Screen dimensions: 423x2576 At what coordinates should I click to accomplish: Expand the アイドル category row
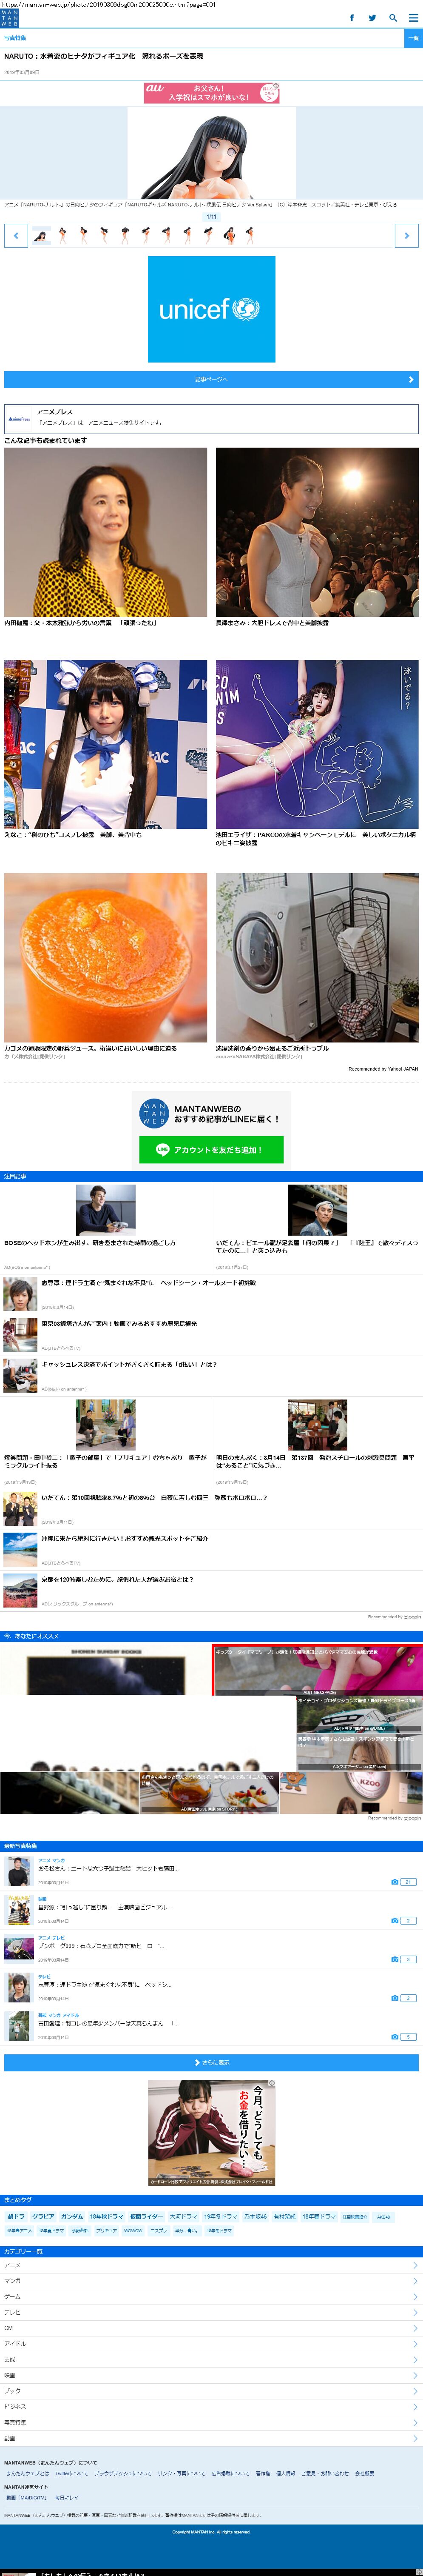[211, 2344]
